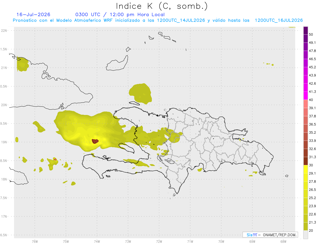This screenshot has height=245, width=318.
Task: Click the "20N" latitude label
Action: coord(4,105)
